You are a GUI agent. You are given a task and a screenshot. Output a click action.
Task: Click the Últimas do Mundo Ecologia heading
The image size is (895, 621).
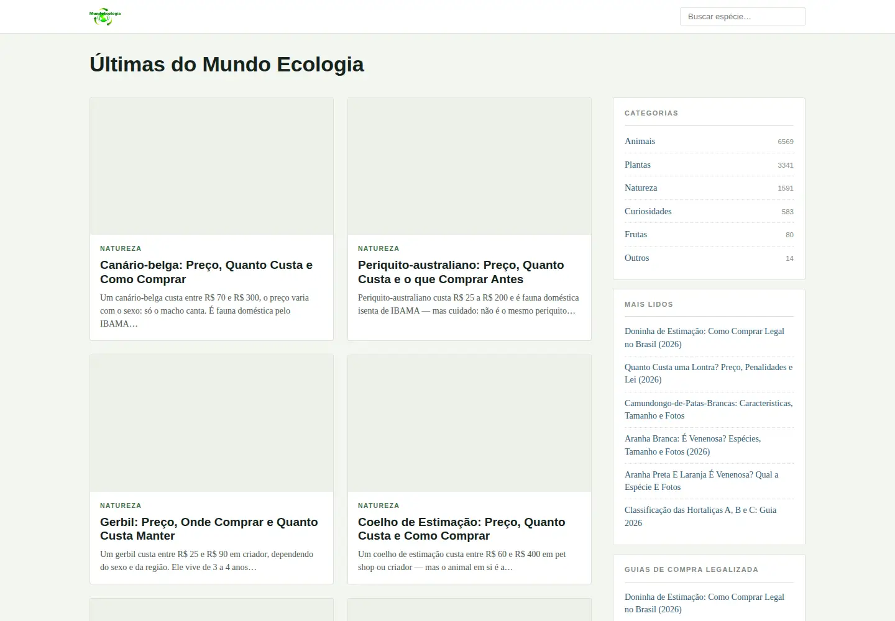pyautogui.click(x=227, y=65)
